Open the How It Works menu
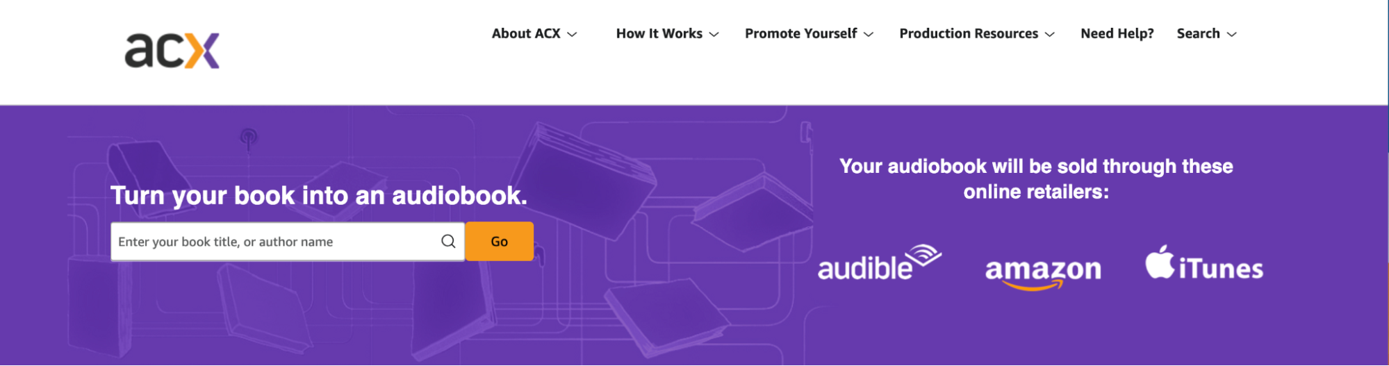Screen dimensions: 1389x366 point(659,33)
